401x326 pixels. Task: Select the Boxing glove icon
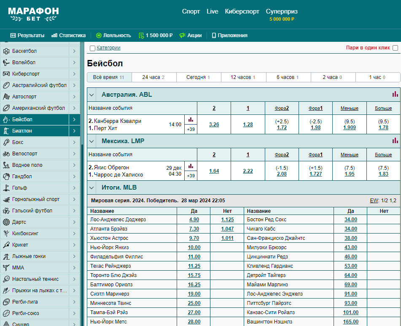click(x=6, y=142)
